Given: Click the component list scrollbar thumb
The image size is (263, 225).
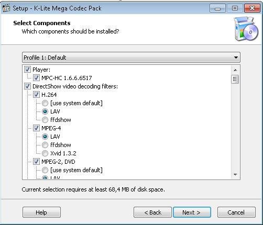Looking at the screenshot, I should point(235,80).
